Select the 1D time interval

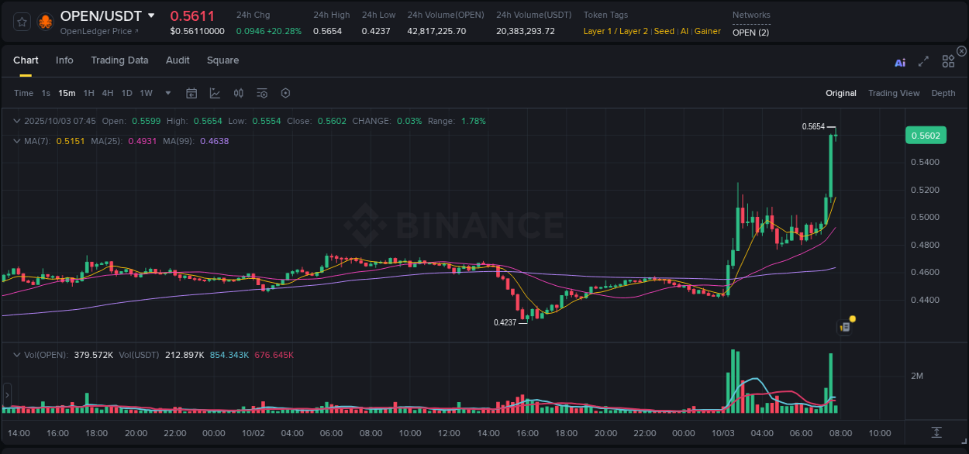126,93
